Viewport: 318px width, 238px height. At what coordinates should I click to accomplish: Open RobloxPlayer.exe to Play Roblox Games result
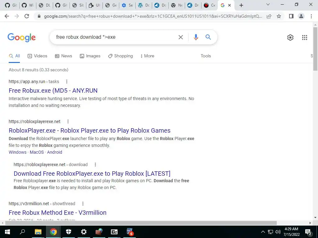pos(90,130)
